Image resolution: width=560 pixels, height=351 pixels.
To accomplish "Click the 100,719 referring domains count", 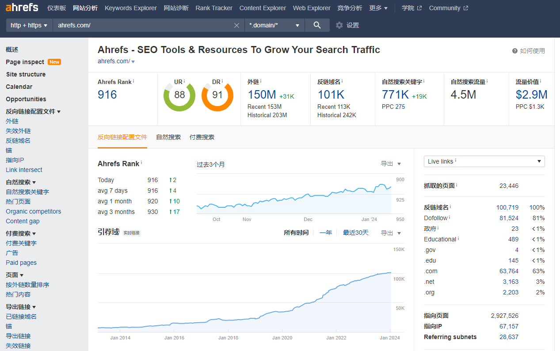I will (507, 207).
